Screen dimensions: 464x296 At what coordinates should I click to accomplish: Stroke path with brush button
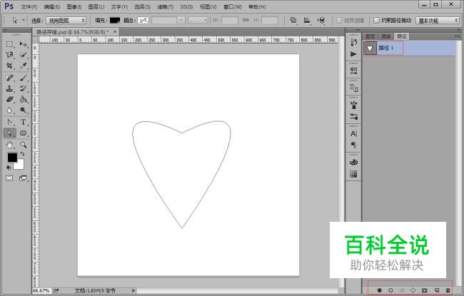(390, 290)
